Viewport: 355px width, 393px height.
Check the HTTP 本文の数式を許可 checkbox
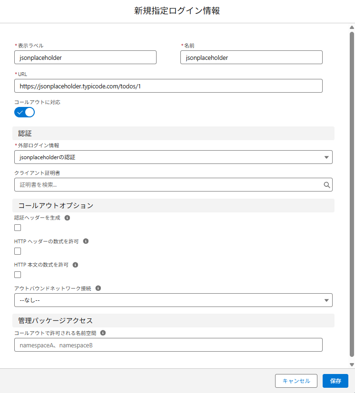18,275
